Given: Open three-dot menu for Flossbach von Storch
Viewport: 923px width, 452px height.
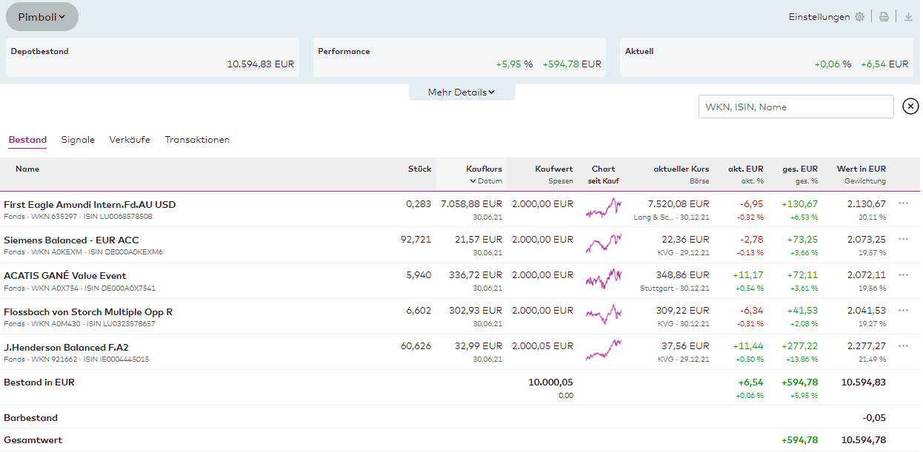Looking at the screenshot, I should pyautogui.click(x=903, y=311).
